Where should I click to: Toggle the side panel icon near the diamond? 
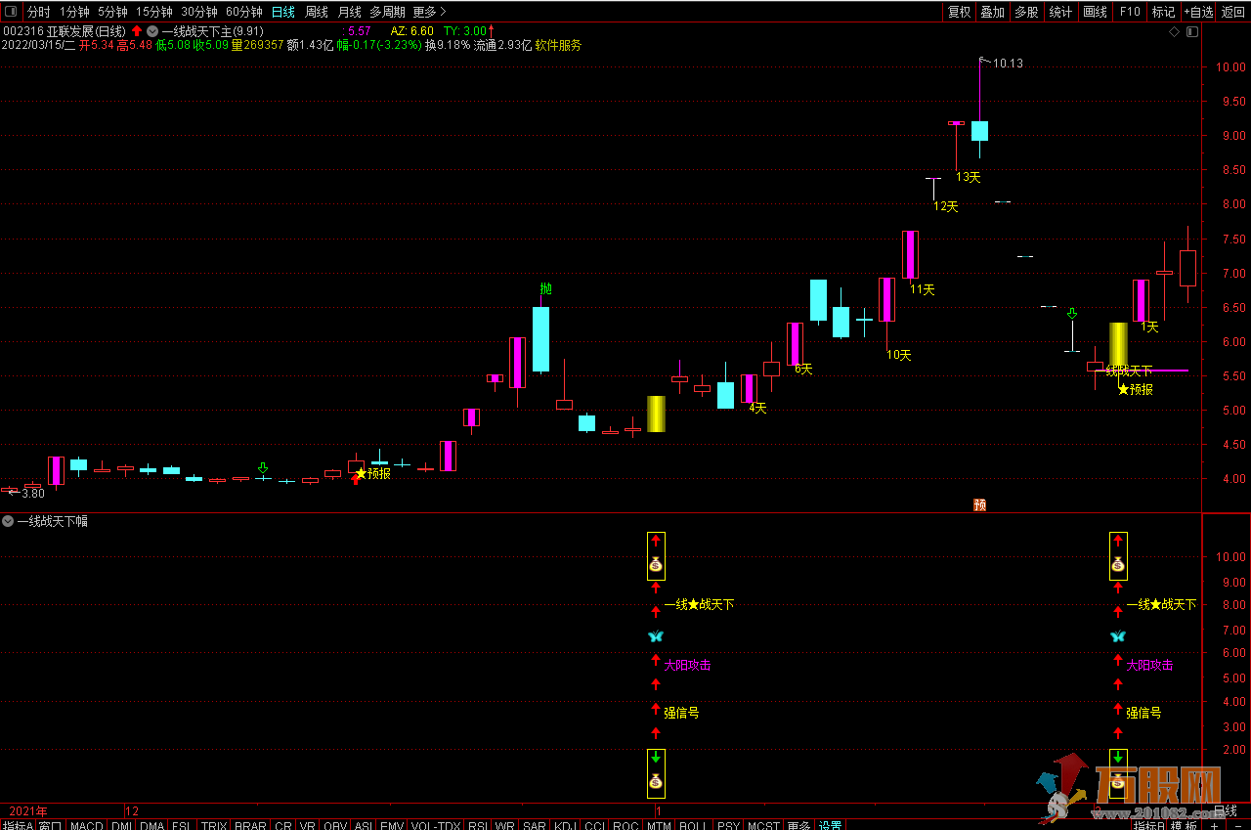1189,32
